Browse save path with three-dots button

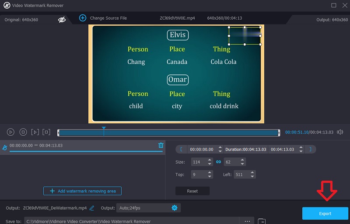[247, 221]
